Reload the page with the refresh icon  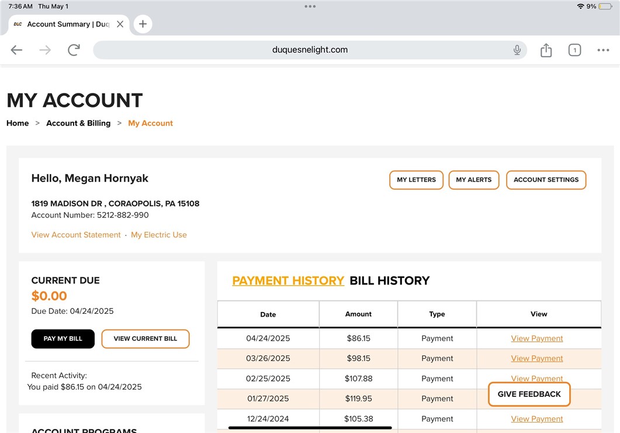coord(74,50)
